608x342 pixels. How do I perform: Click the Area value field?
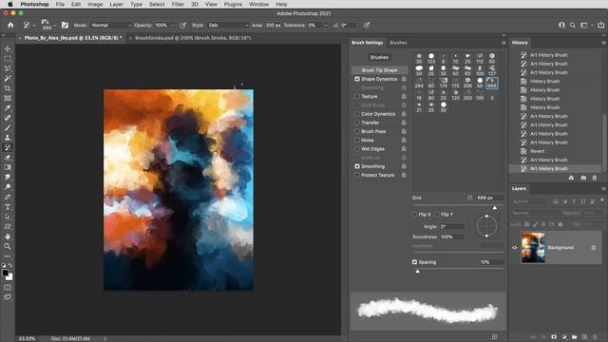(273, 26)
